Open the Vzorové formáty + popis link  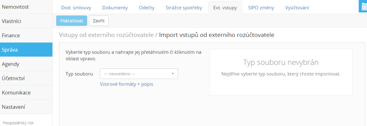pyautogui.click(x=126, y=84)
